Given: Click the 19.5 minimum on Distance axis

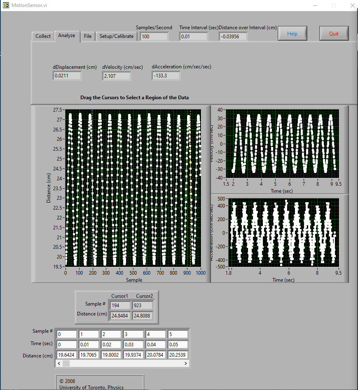Looking at the screenshot, I should point(57,266).
